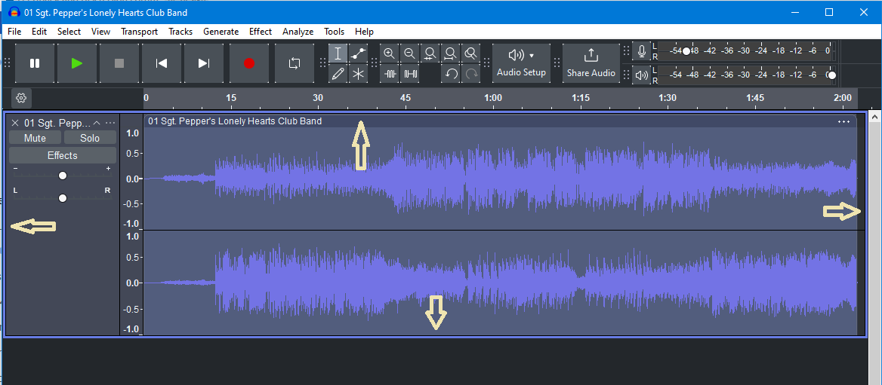This screenshot has height=385, width=882.
Task: Select the Selection (I-beam) tool
Action: (x=338, y=54)
